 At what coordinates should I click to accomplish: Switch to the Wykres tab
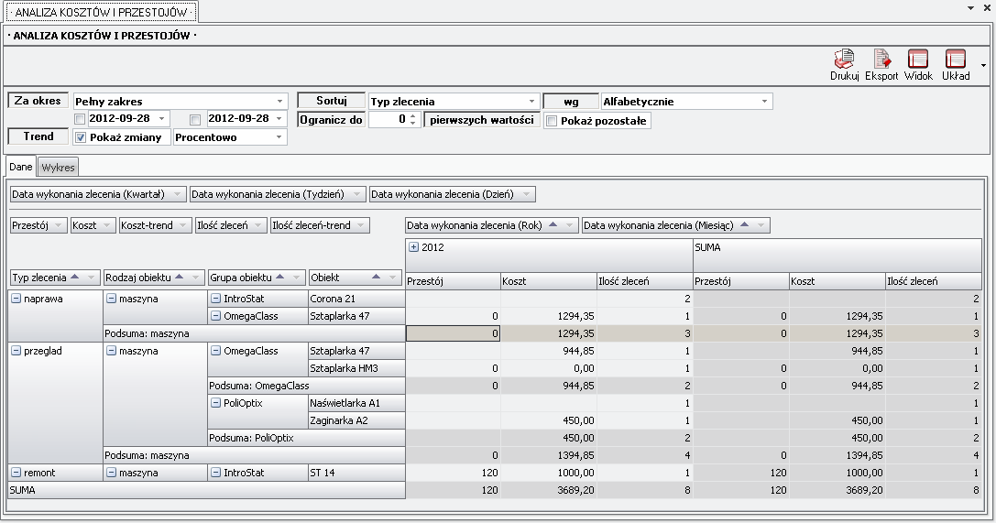tap(59, 168)
